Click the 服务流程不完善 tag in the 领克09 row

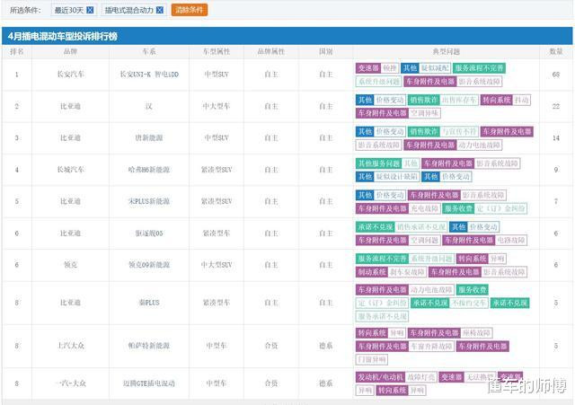(382, 259)
